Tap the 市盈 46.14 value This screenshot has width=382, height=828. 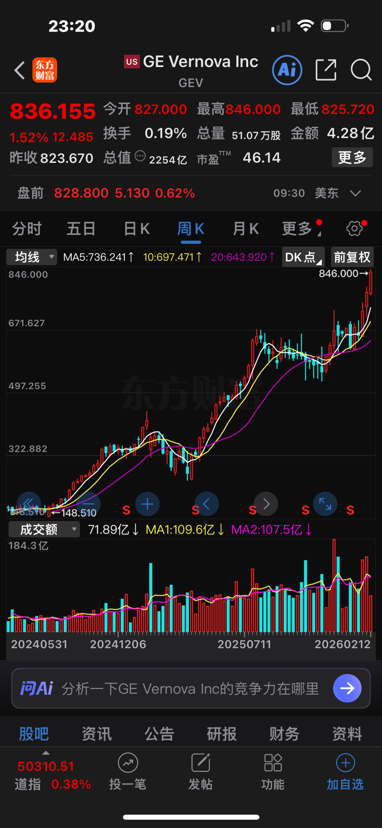pyautogui.click(x=262, y=158)
